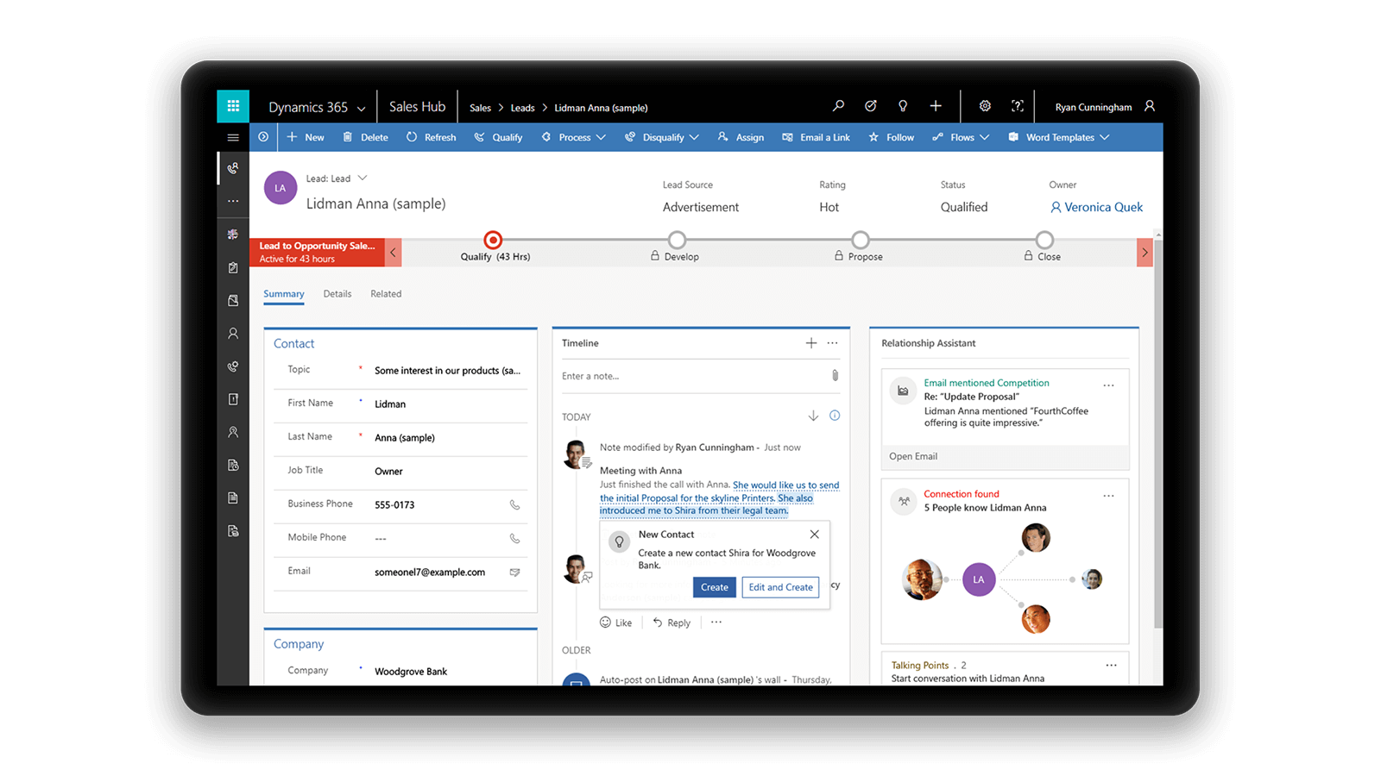Click the Sales breadcrumb
1381x776 pixels.
coord(480,108)
